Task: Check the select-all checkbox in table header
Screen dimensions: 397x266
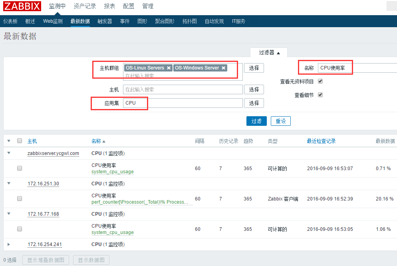Action: (x=20, y=141)
